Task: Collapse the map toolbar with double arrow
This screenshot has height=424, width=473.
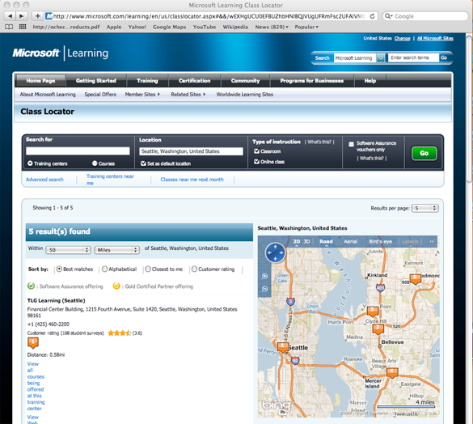Action: point(432,241)
